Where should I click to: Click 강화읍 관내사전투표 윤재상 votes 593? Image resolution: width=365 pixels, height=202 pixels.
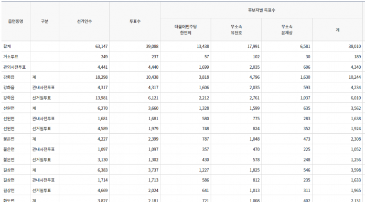(x=307, y=88)
